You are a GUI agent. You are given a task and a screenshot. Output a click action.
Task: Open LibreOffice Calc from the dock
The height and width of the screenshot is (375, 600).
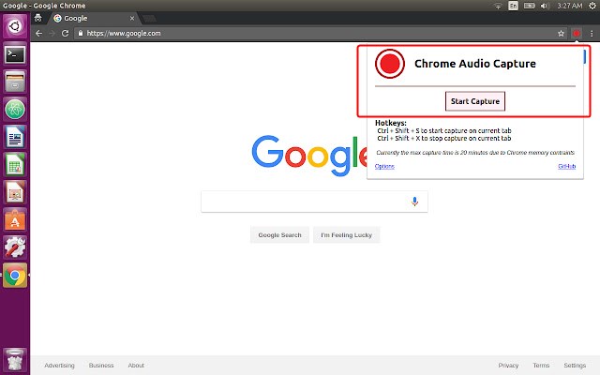(15, 165)
